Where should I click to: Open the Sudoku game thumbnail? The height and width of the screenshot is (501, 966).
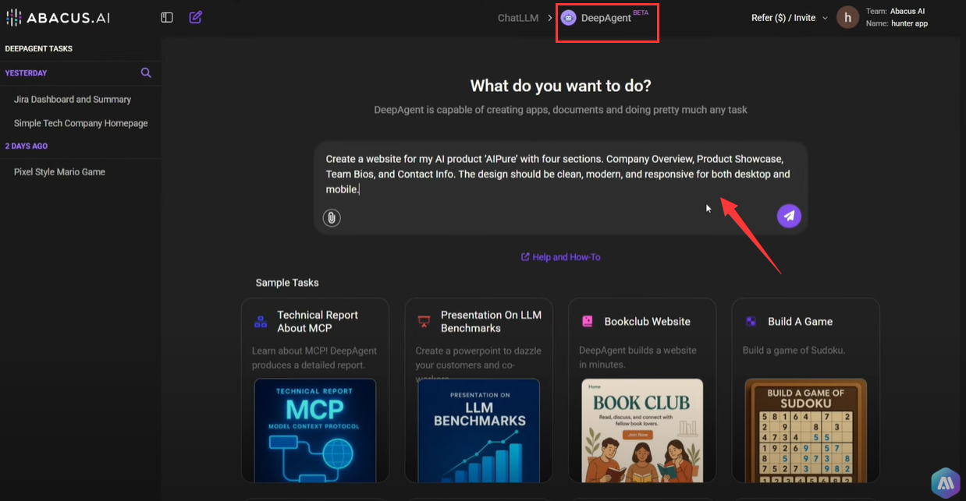806,430
